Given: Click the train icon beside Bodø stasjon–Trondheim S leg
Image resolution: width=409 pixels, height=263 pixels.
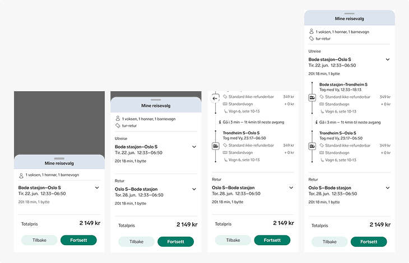Looking at the screenshot, I should pyautogui.click(x=312, y=98).
